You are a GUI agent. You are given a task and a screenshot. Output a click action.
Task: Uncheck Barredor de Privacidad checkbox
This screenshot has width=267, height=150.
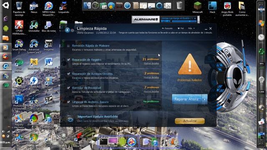click(68, 88)
